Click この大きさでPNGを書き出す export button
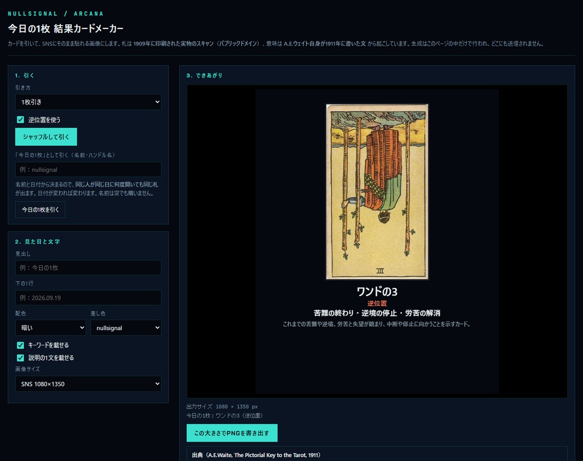 [232, 433]
